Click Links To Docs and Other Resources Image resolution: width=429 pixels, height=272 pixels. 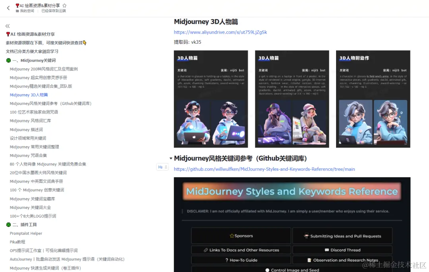point(241,250)
